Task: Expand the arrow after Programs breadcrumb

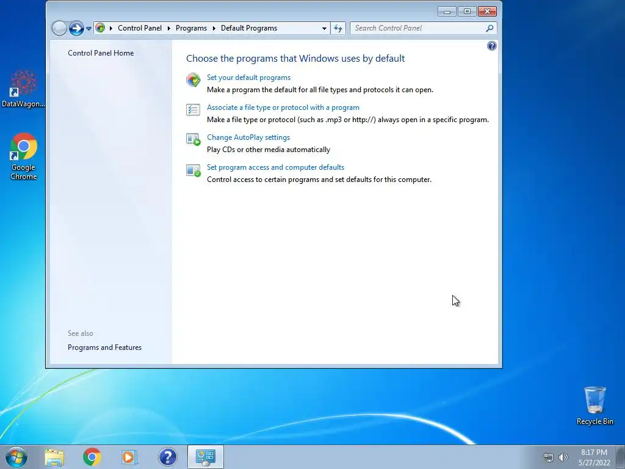Action: pos(214,28)
